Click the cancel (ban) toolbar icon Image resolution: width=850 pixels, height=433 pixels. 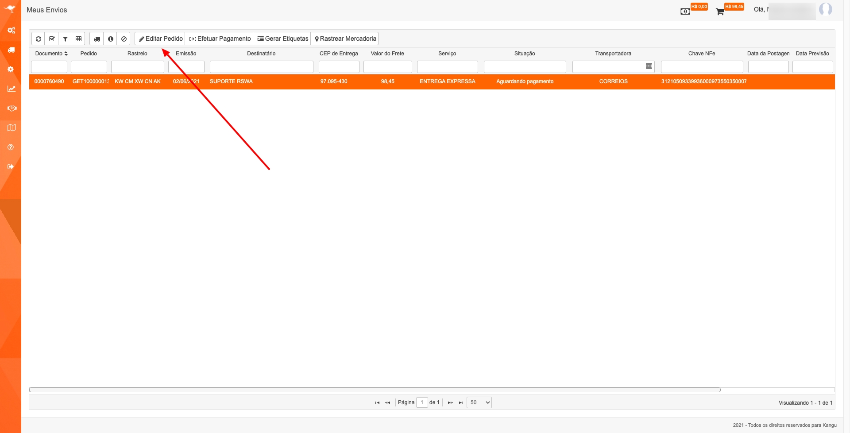click(x=124, y=39)
